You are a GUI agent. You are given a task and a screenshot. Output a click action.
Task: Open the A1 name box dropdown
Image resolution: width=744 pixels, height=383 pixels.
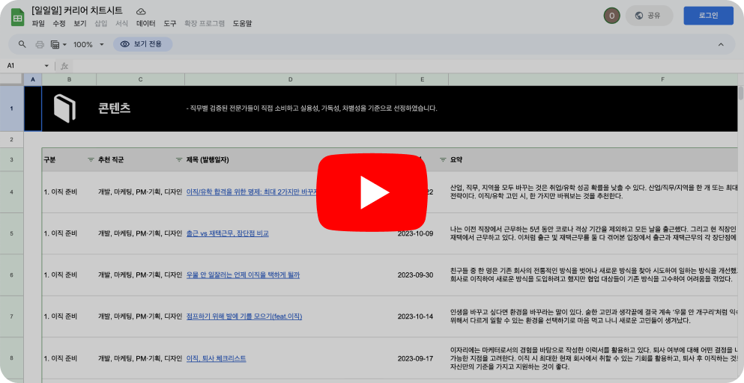[46, 66]
